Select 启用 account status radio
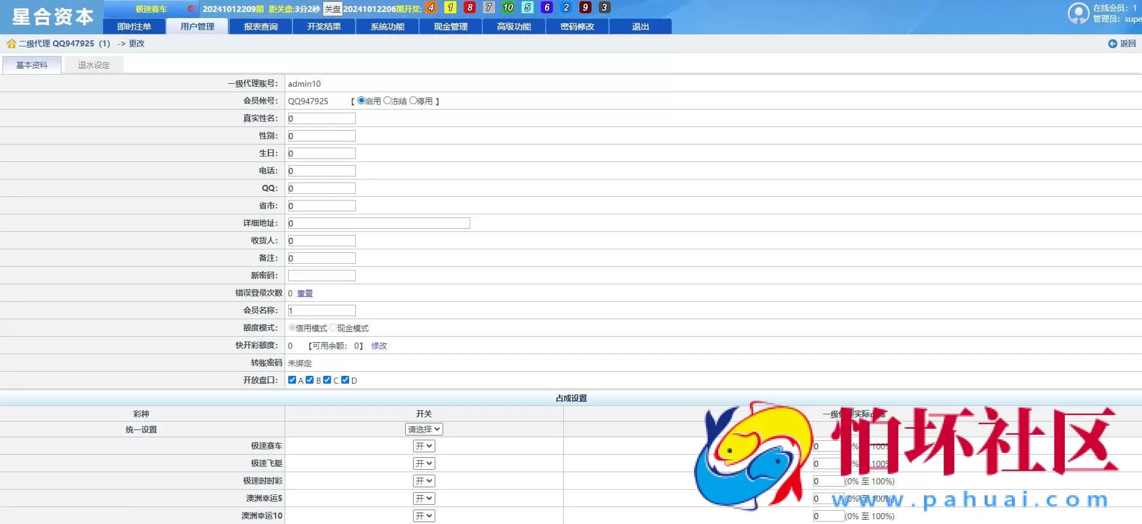 [x=361, y=101]
